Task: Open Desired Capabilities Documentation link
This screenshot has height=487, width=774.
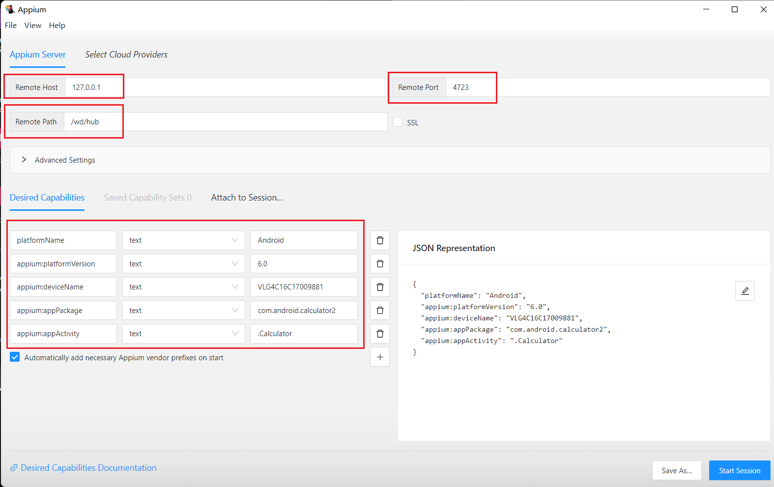Action: click(88, 468)
